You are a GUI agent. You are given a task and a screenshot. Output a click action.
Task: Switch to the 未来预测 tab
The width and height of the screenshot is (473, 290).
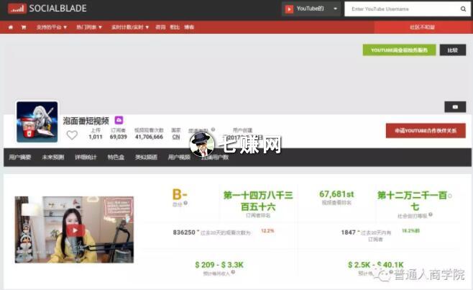point(52,158)
